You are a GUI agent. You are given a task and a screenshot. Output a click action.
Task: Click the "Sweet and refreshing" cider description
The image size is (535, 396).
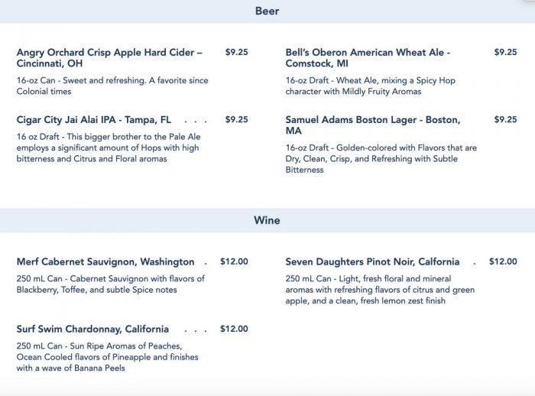tap(112, 86)
